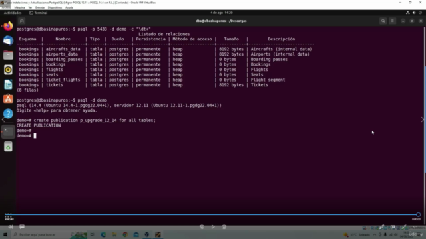This screenshot has height=239, width=426.
Task: Open Ubuntu Software store icon
Action: pyautogui.click(x=8, y=99)
